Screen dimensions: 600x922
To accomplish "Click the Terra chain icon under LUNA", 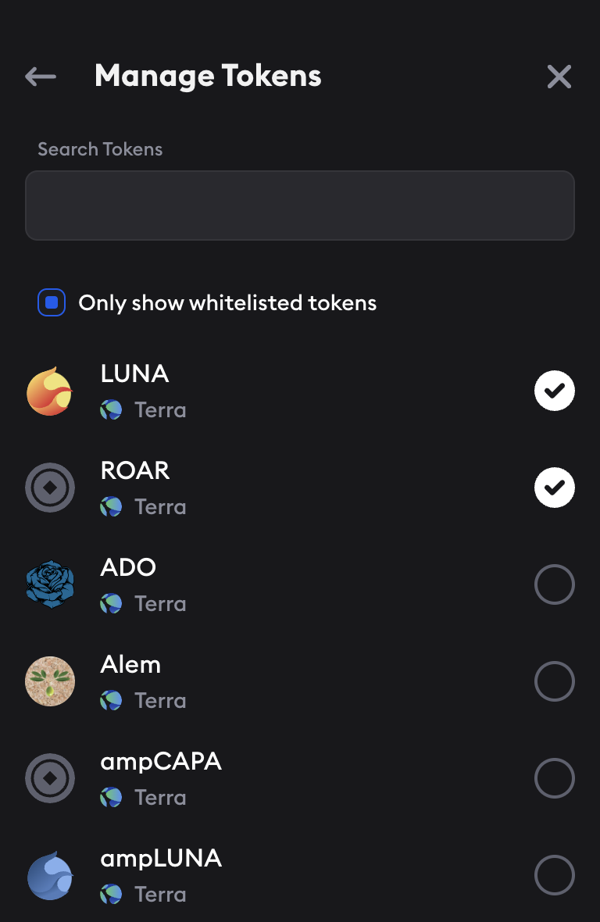I will click(111, 410).
